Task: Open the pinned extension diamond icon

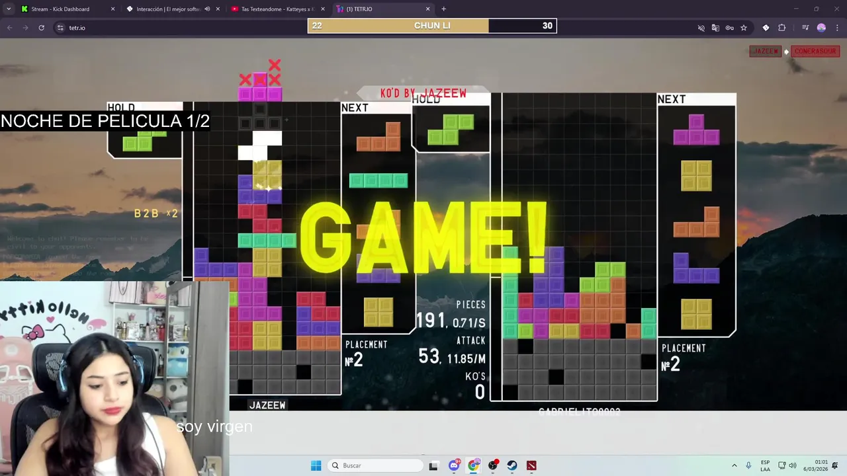Action: tap(766, 28)
